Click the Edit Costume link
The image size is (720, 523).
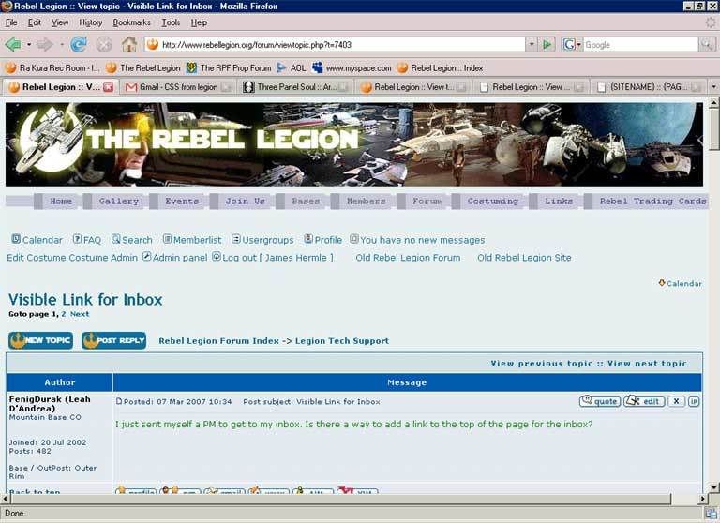[x=37, y=258]
